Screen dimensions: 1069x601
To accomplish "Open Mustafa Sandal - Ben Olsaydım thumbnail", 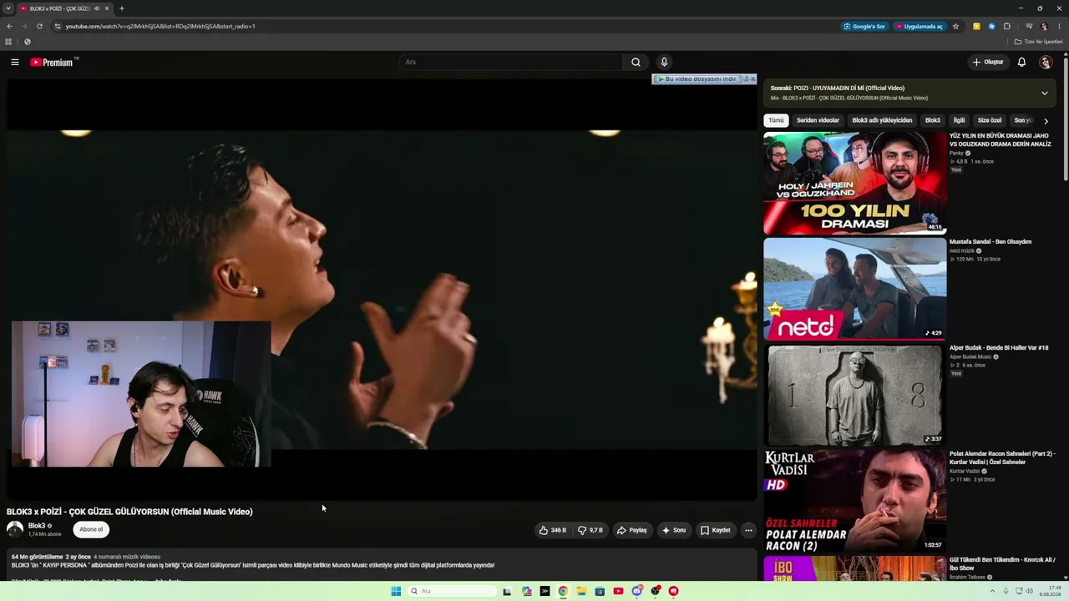I will tap(855, 289).
